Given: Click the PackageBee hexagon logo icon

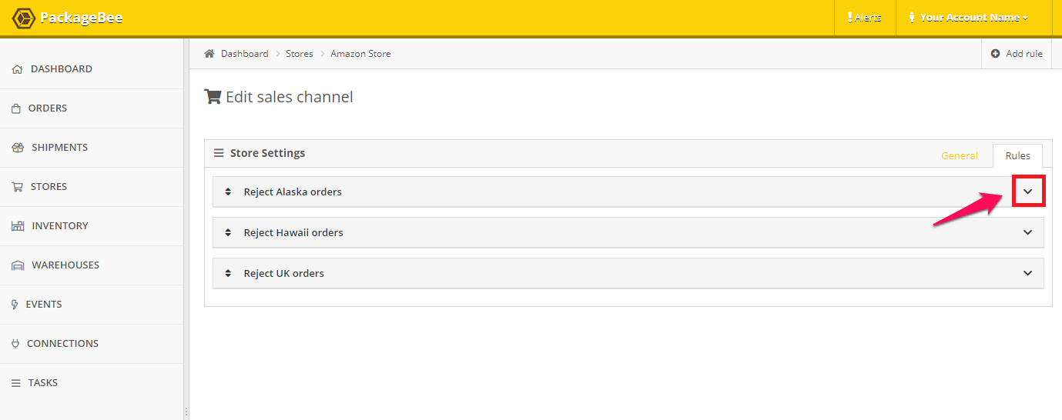Looking at the screenshot, I should 23,18.
